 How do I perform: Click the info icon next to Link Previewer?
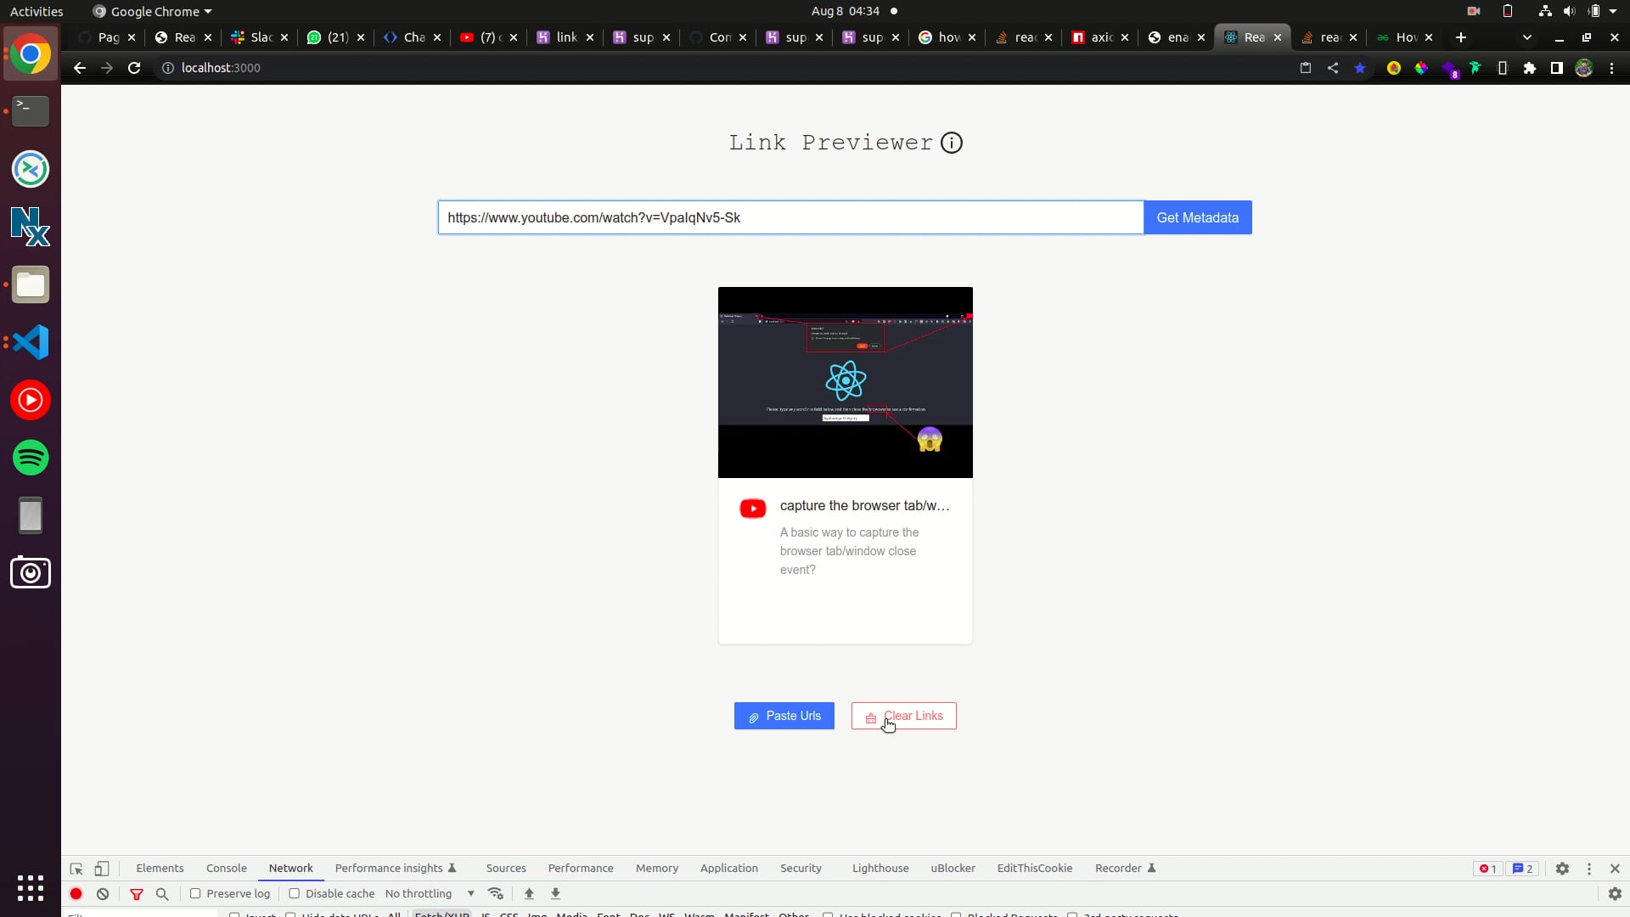(952, 143)
